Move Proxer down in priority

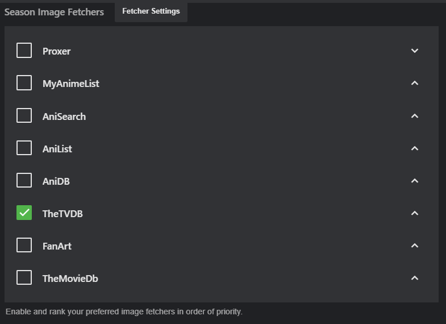415,51
